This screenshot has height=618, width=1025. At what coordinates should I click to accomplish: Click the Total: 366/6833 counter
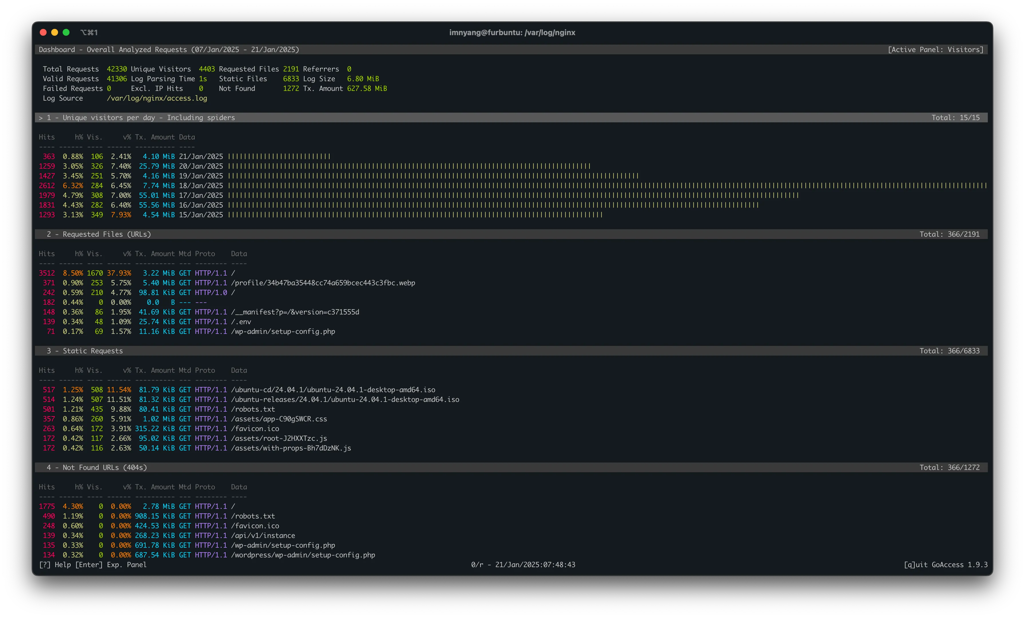tap(949, 351)
